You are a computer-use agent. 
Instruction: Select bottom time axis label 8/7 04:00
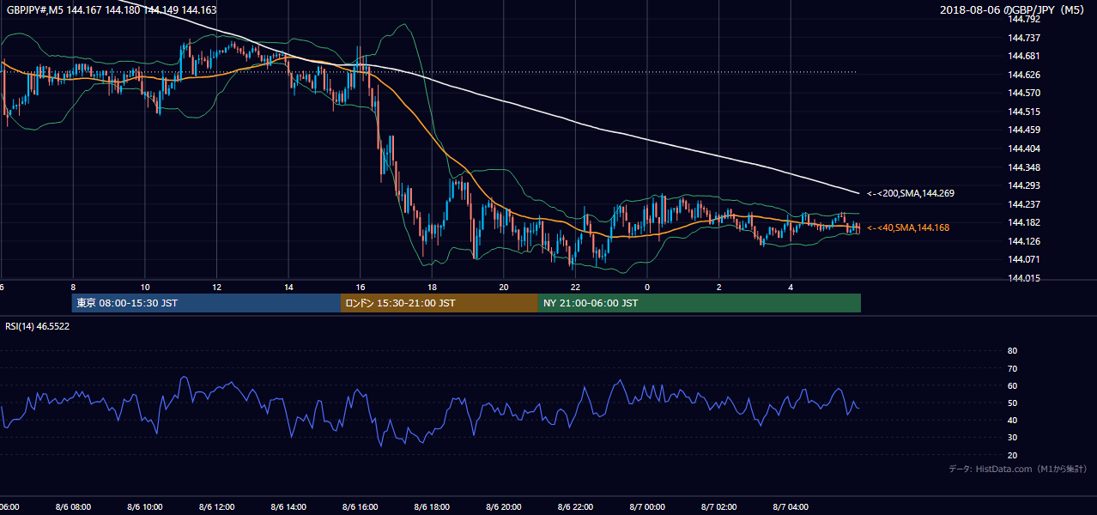click(791, 507)
